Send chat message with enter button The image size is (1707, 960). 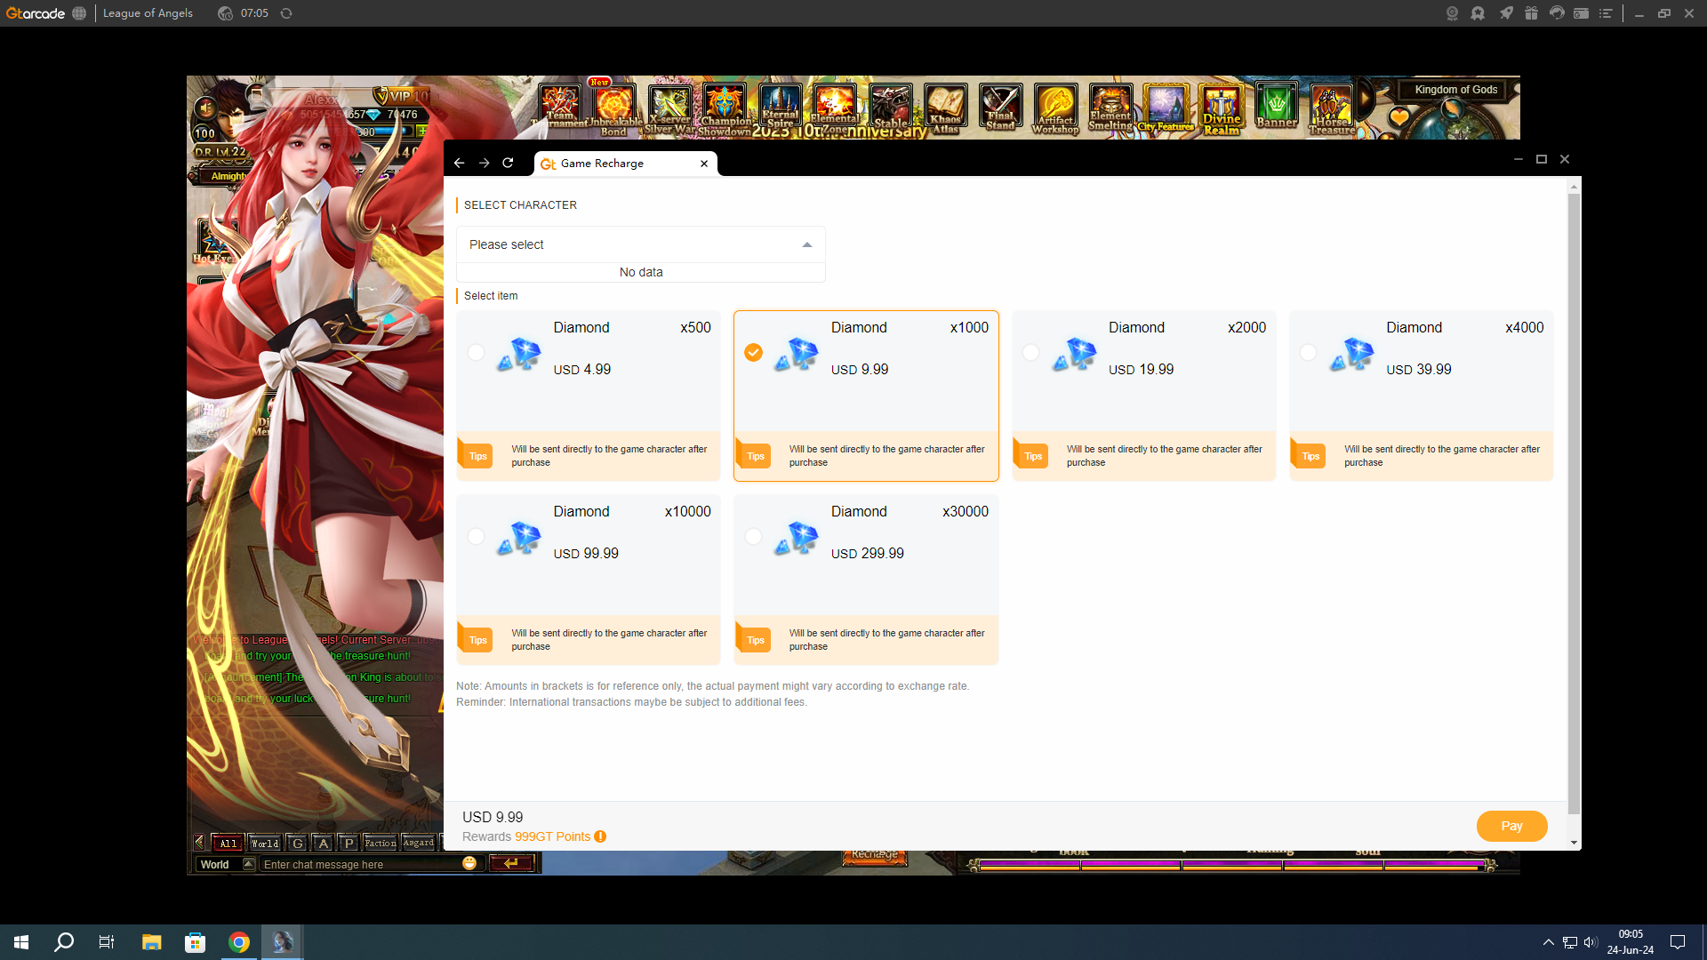(511, 863)
